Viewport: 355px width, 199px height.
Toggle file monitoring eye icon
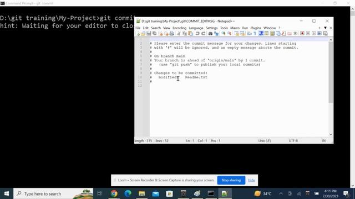tap(295, 34)
